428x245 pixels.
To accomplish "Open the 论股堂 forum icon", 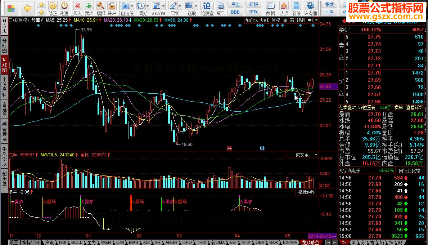I will 207,9.
